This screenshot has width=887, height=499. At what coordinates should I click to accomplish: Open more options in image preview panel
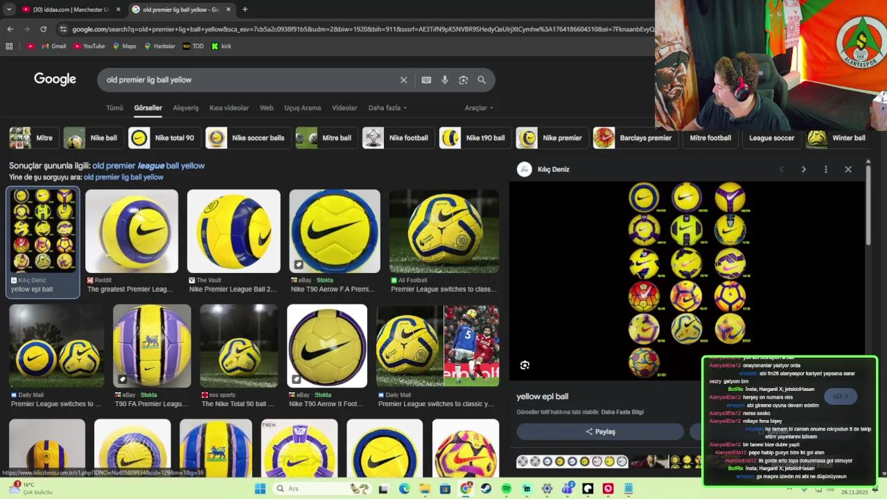click(x=826, y=169)
